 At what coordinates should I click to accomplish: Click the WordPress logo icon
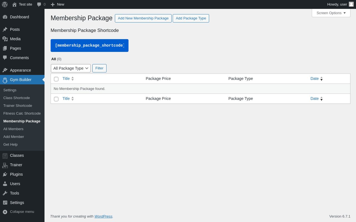point(5,4)
